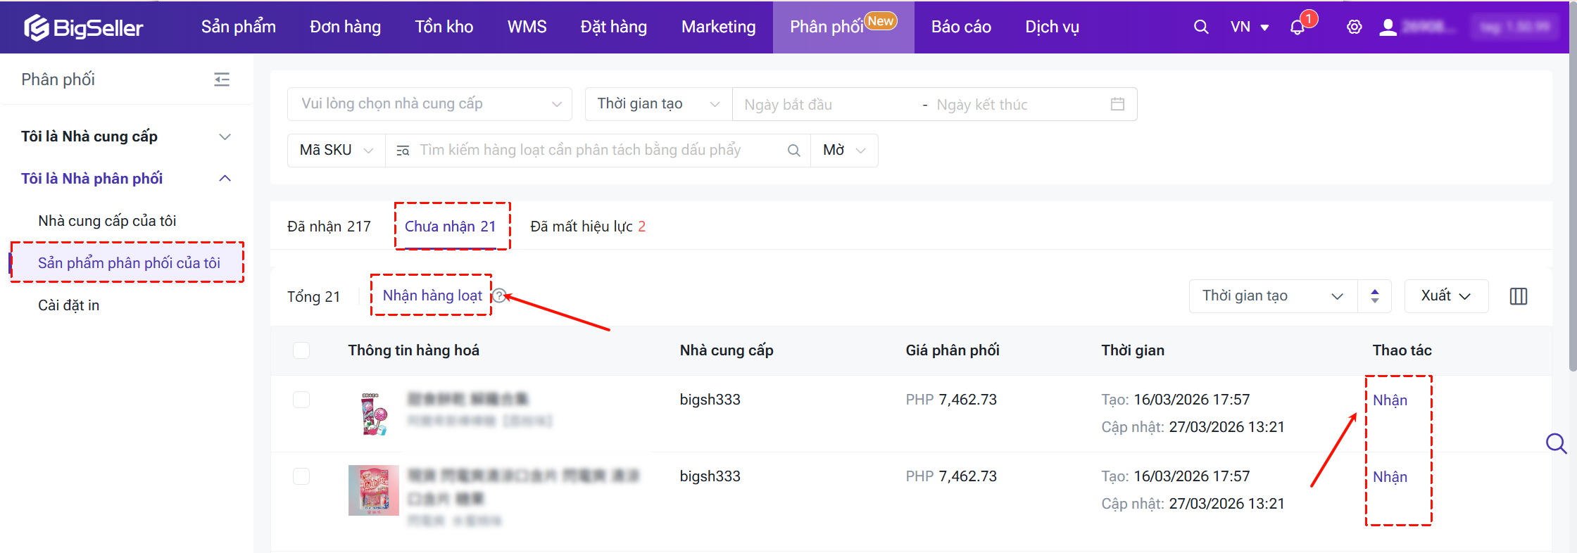1577x553 pixels.
Task: Click the calendar icon in date range
Action: pos(1117,104)
